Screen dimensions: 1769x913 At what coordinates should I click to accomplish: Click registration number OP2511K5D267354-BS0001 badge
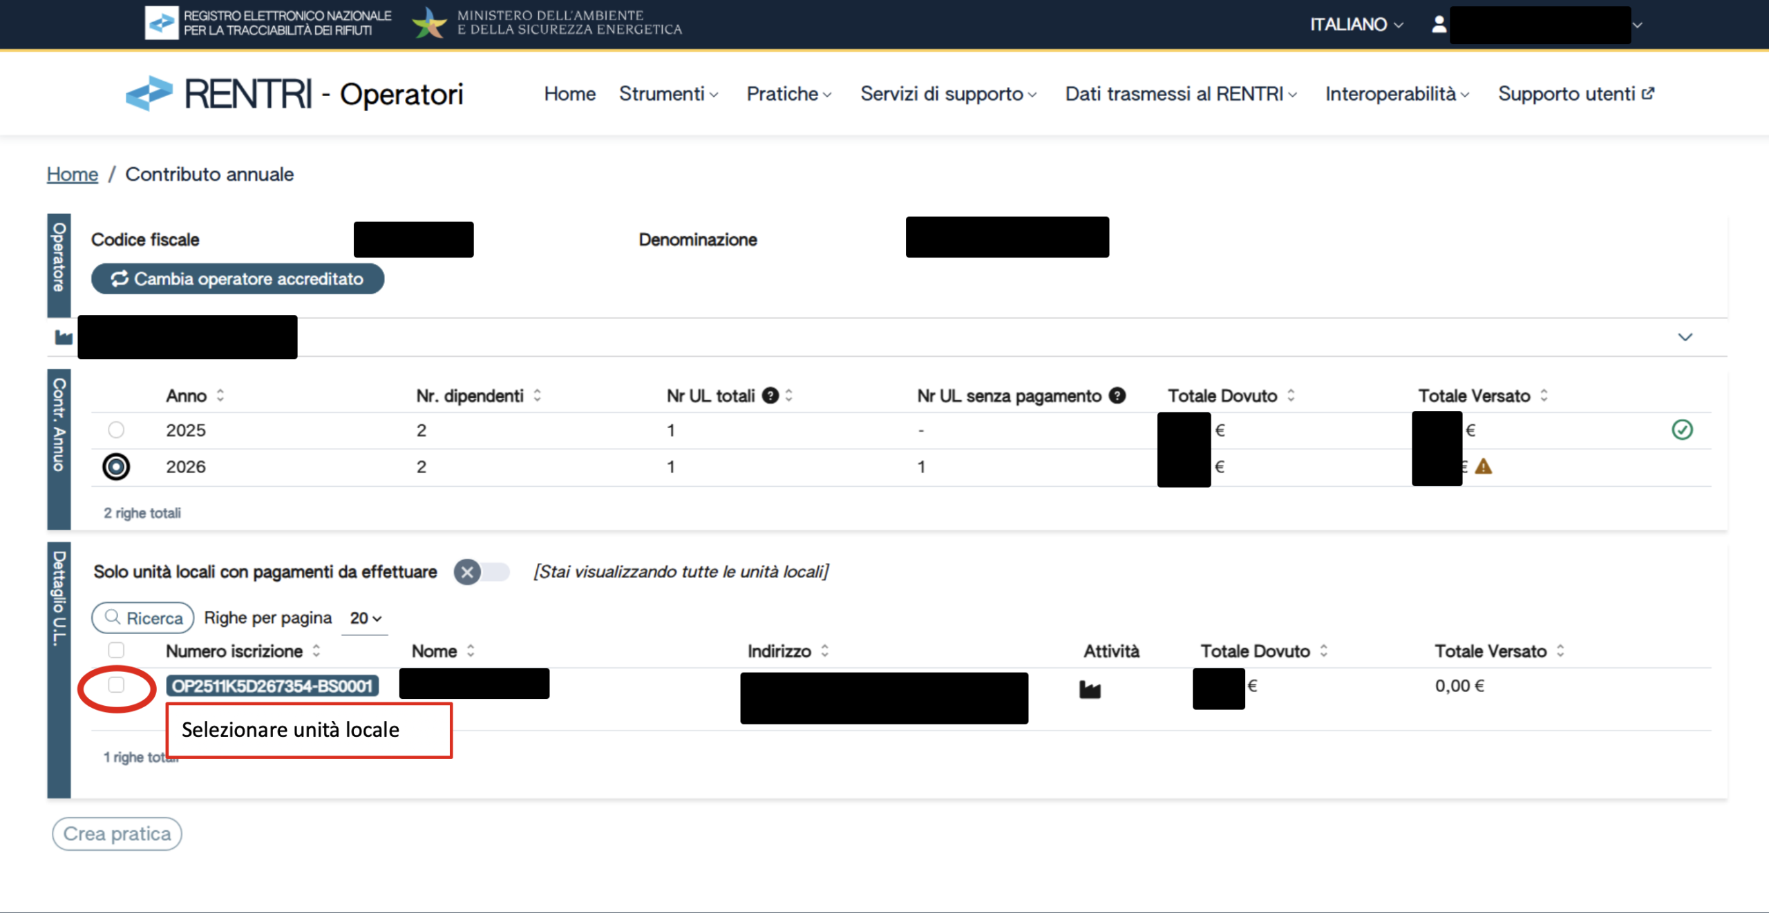point(272,686)
